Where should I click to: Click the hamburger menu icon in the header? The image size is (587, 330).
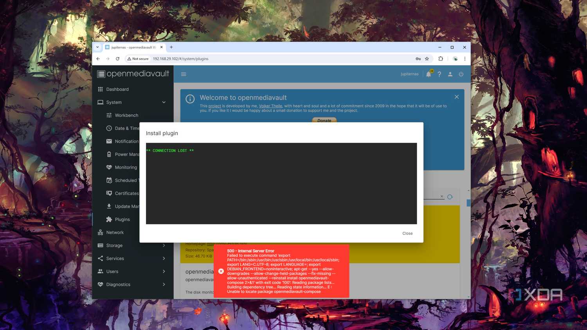pyautogui.click(x=184, y=74)
